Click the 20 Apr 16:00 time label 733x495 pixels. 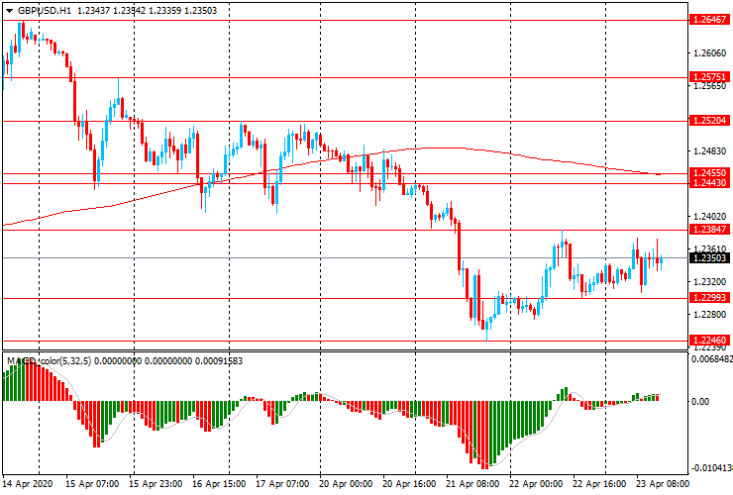(409, 484)
